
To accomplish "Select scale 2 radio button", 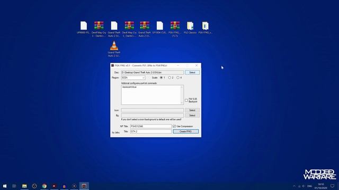I will click(169, 78).
